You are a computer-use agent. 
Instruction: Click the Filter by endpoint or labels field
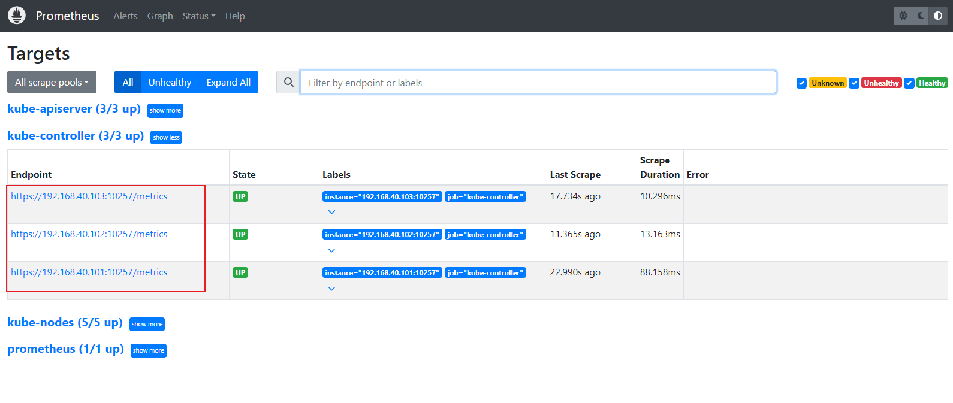[538, 83]
